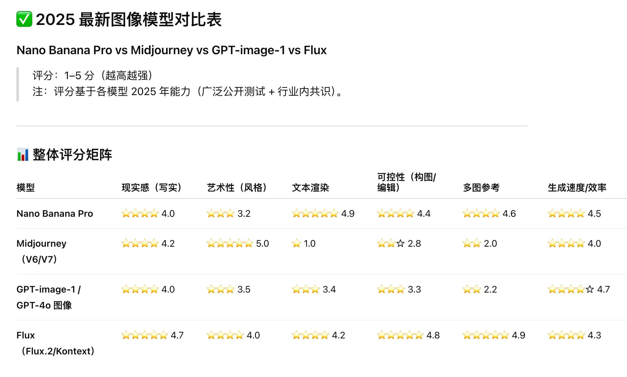Click the hollow star in GPT-image-1's 4.7 rating
The image size is (627, 377).
click(x=590, y=290)
